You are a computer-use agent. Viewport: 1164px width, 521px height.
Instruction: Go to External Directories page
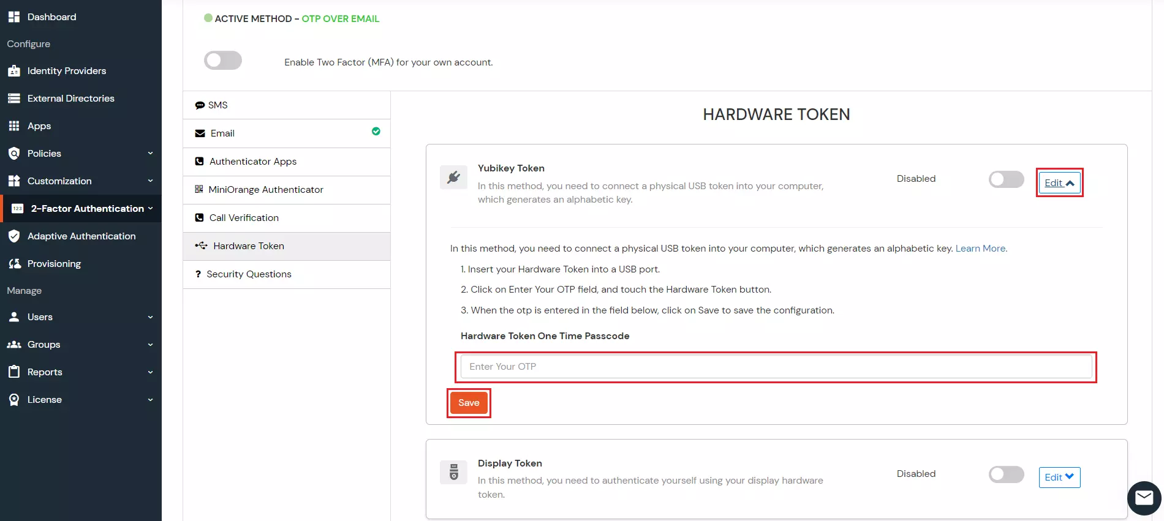pyautogui.click(x=71, y=99)
